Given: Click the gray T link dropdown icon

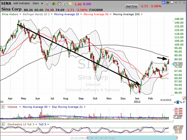Looking at the screenshot, I should [x=168, y=2].
